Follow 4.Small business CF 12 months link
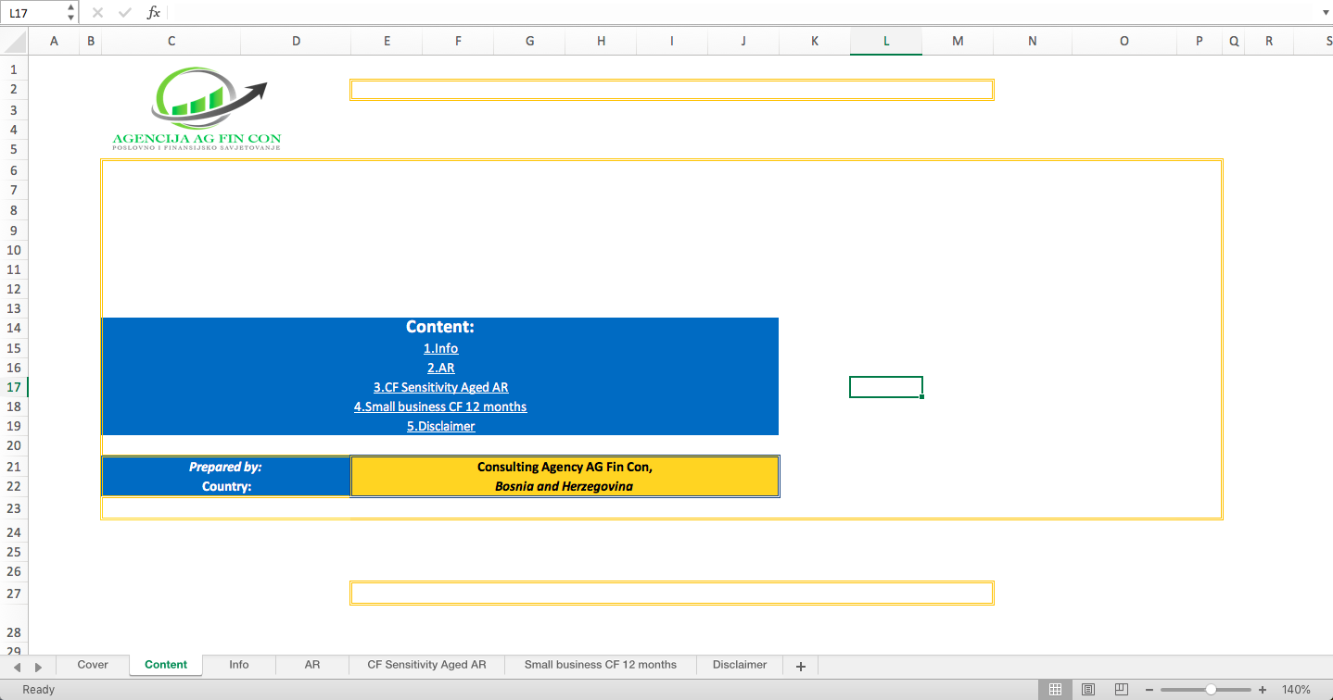The height and width of the screenshot is (700, 1333). [x=440, y=406]
